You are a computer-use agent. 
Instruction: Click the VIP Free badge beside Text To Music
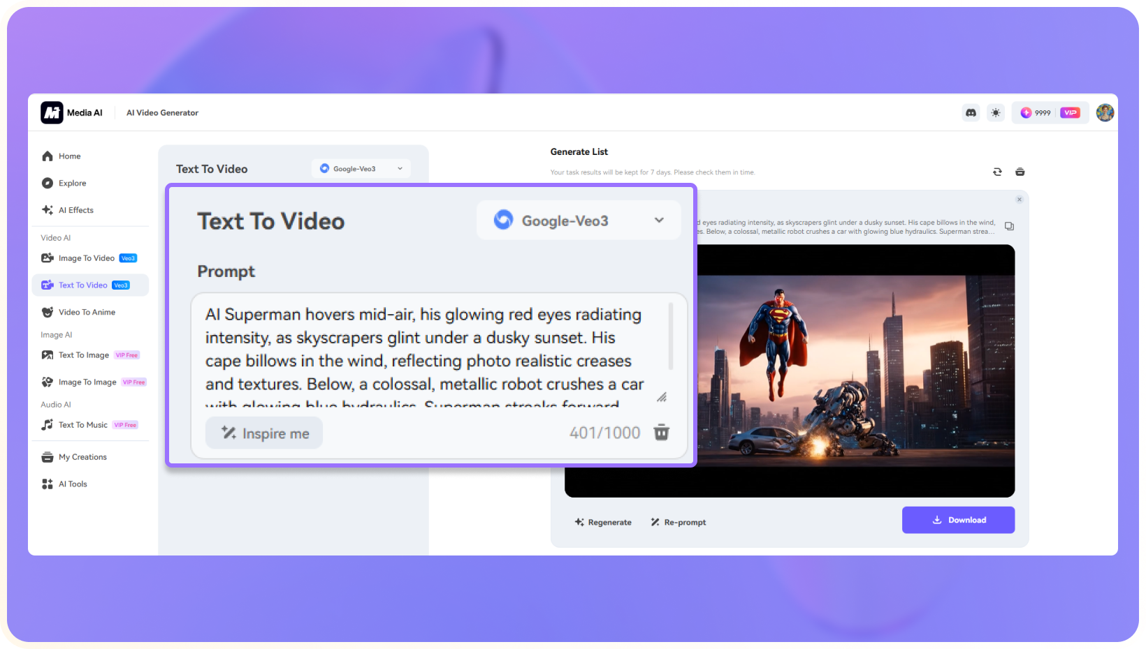[126, 425]
